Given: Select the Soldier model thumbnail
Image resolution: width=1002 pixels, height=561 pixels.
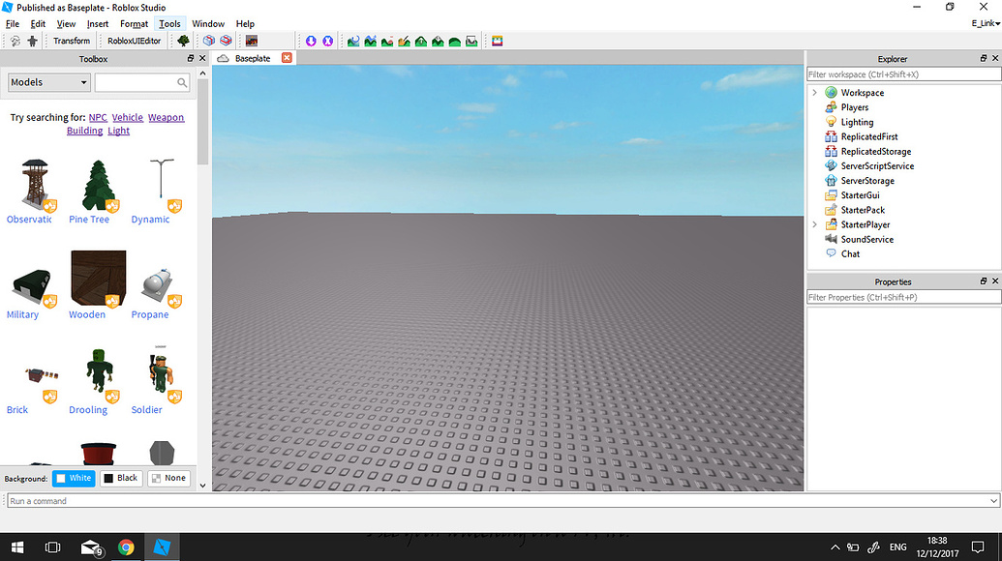Looking at the screenshot, I should click(160, 375).
